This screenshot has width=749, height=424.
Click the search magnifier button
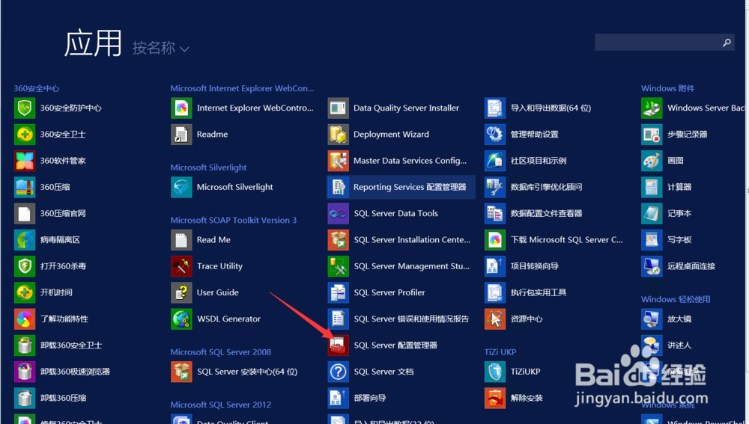coord(727,43)
